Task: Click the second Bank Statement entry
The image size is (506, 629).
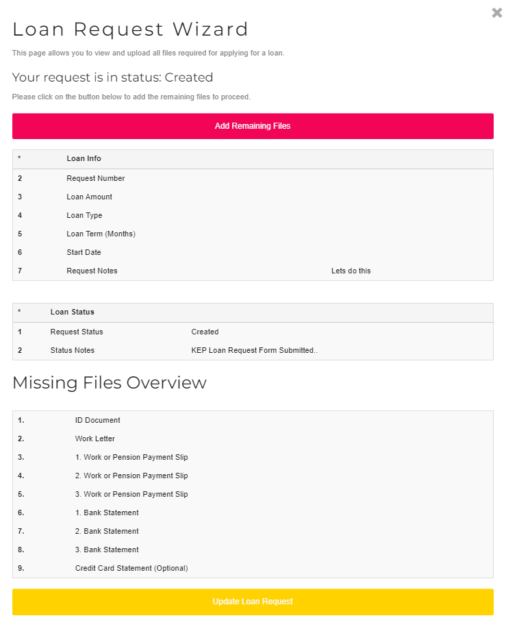Action: 107,531
